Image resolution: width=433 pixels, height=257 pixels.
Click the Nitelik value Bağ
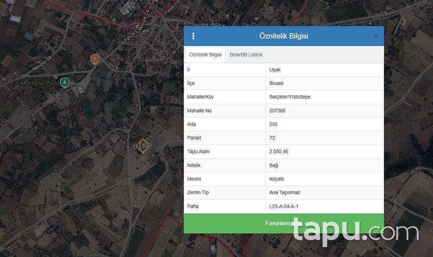coord(273,165)
